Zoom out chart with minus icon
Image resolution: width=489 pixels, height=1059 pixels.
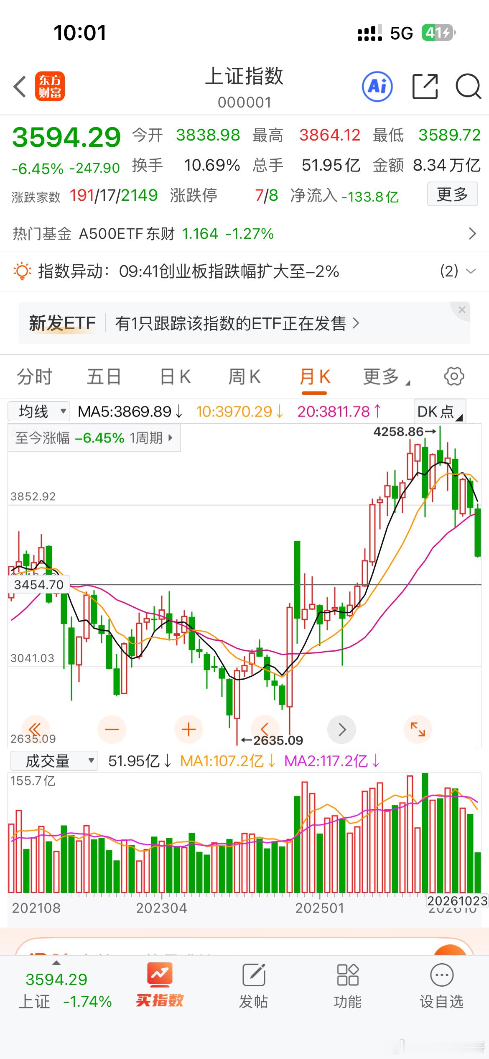112,729
